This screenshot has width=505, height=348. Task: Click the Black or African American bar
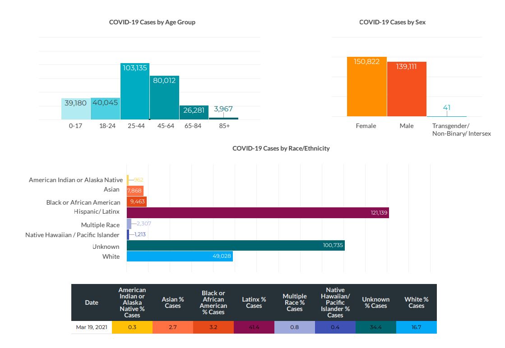point(137,201)
